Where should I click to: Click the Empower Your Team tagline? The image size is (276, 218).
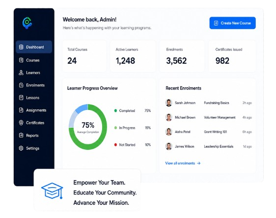[99, 183]
